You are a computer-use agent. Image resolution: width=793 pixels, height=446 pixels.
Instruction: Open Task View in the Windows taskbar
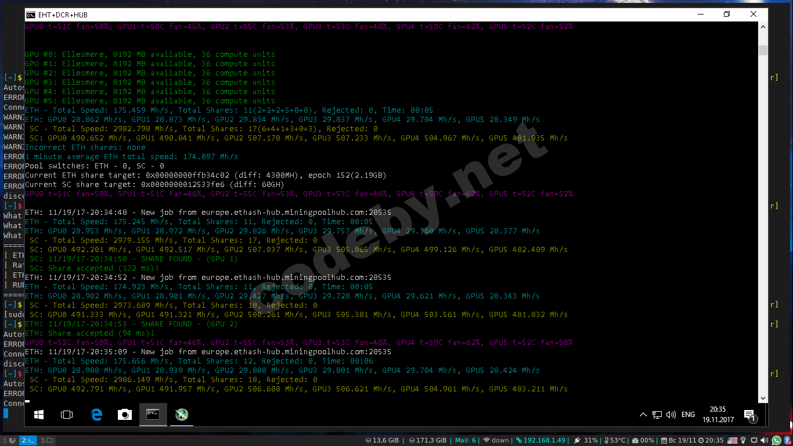pyautogui.click(x=67, y=415)
